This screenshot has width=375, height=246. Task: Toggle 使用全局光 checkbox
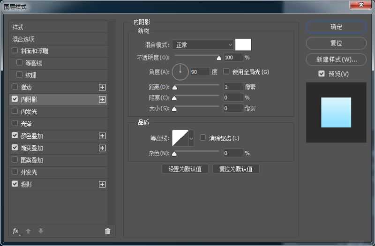[x=226, y=72]
